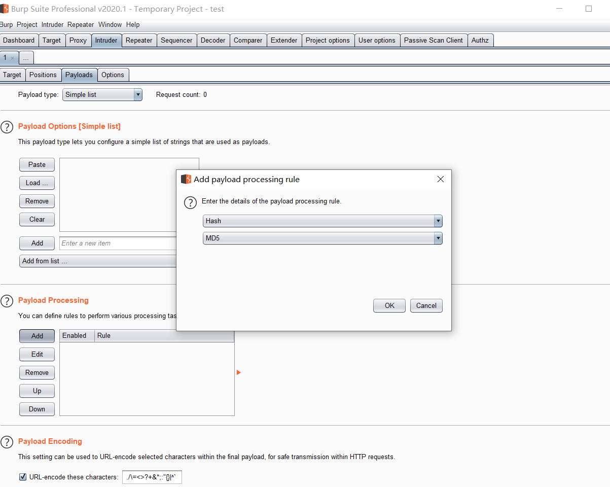Switch to the Comparer tab
Viewport: 610px width, 487px height.
pyautogui.click(x=248, y=41)
